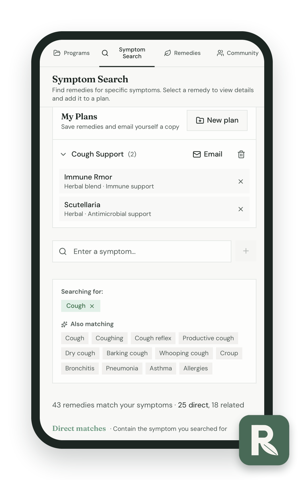Select the Croup chip

(x=229, y=353)
